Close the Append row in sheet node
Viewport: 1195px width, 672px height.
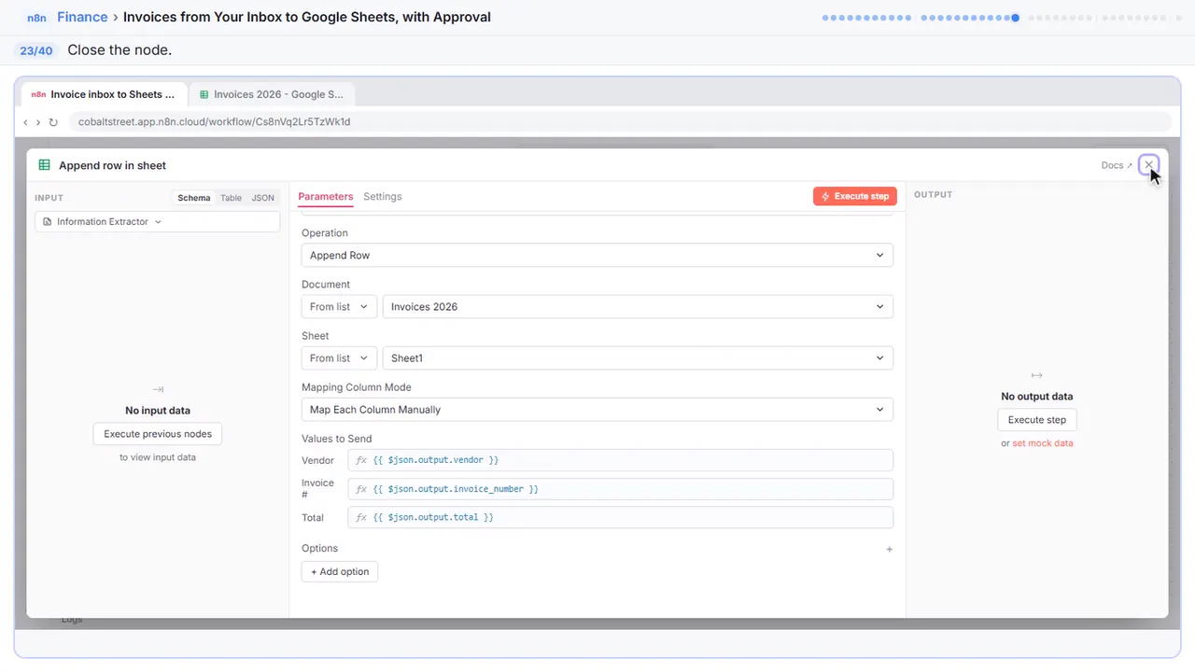coord(1149,165)
